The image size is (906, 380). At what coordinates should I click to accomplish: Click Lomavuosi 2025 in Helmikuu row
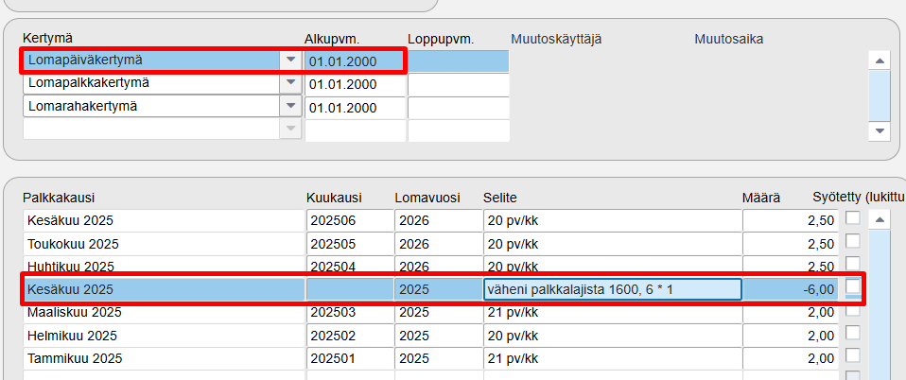coord(438,336)
